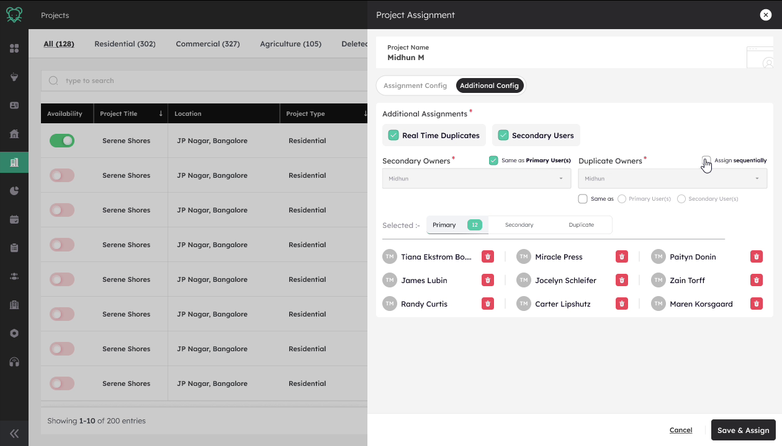
Task: Collapse sidebar with double chevron icon
Action: point(14,434)
